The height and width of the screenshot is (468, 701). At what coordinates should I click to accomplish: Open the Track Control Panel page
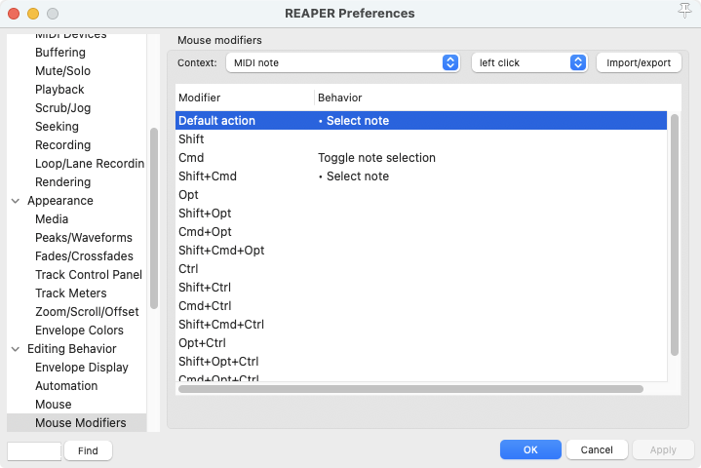pyautogui.click(x=88, y=275)
